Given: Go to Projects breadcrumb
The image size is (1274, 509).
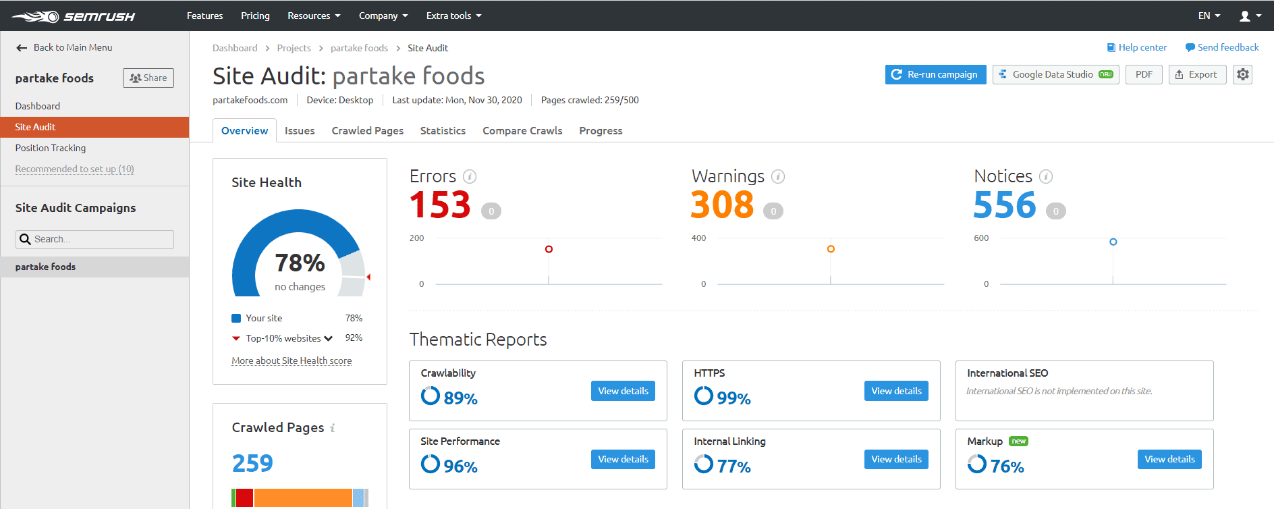Looking at the screenshot, I should pyautogui.click(x=294, y=49).
